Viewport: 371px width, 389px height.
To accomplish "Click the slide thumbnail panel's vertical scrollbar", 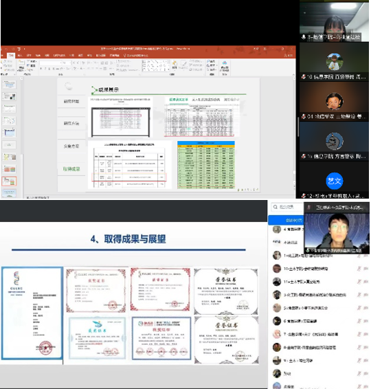I will (x=22, y=117).
